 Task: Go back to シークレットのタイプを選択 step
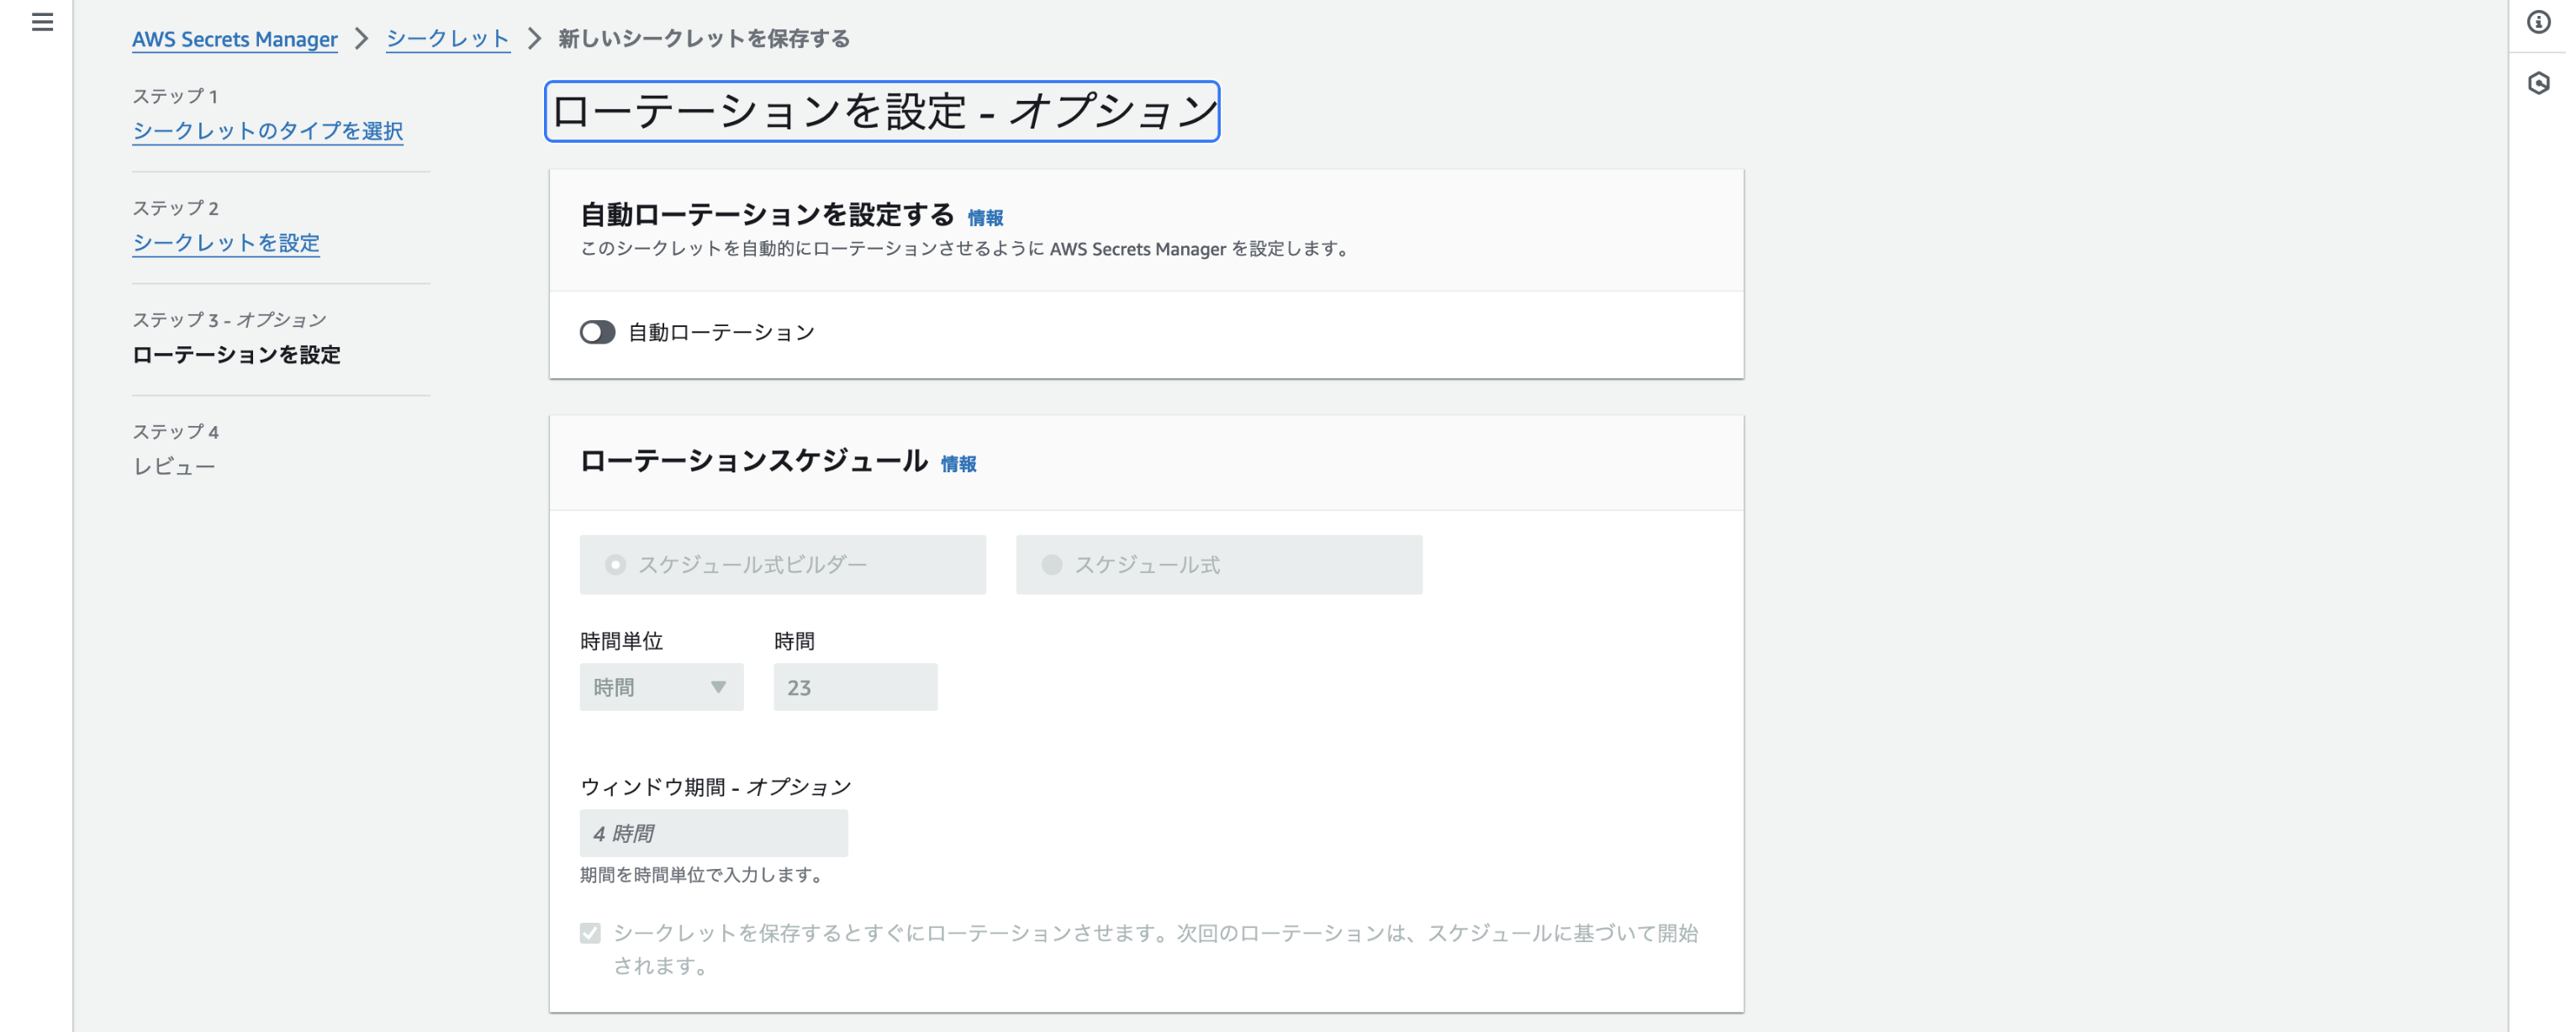[267, 131]
